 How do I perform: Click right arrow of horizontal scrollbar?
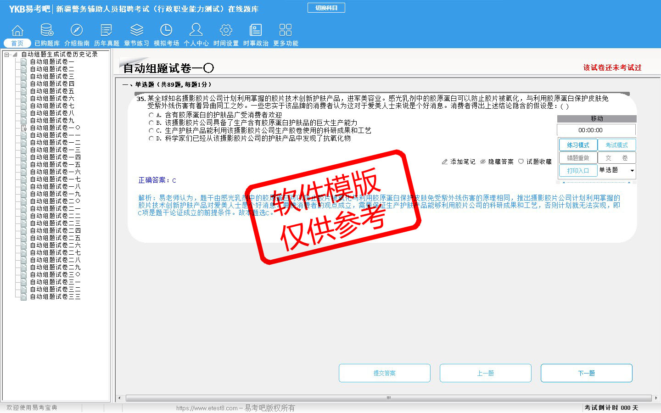tap(655, 398)
